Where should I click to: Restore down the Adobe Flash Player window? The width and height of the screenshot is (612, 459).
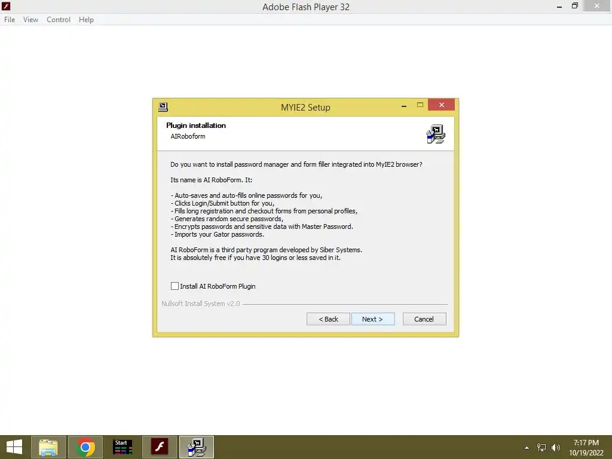(x=574, y=6)
